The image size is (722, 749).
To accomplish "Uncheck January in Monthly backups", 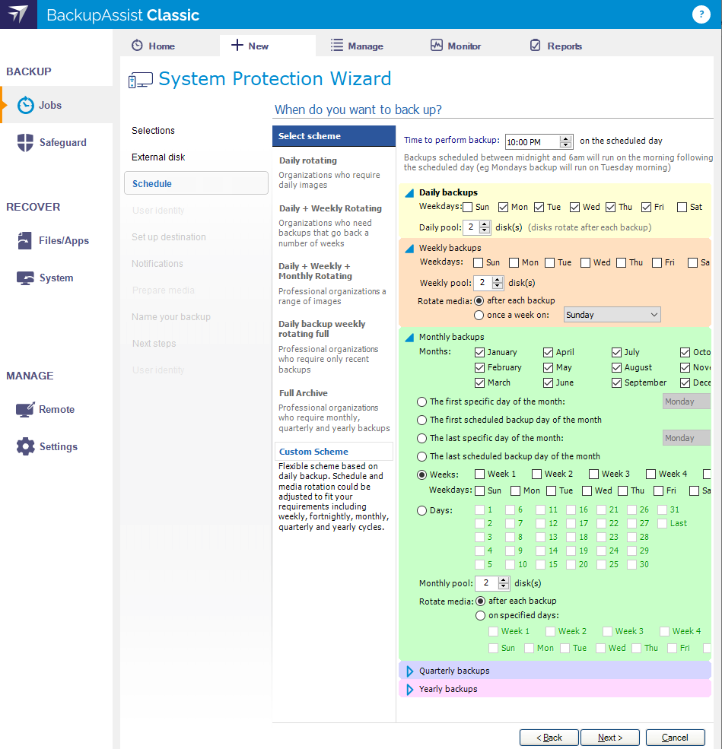I will [x=480, y=352].
